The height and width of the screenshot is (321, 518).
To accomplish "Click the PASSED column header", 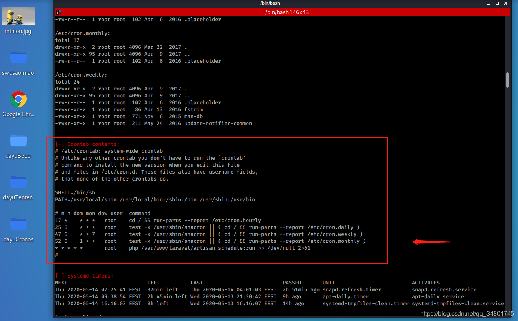I will coord(292,283).
